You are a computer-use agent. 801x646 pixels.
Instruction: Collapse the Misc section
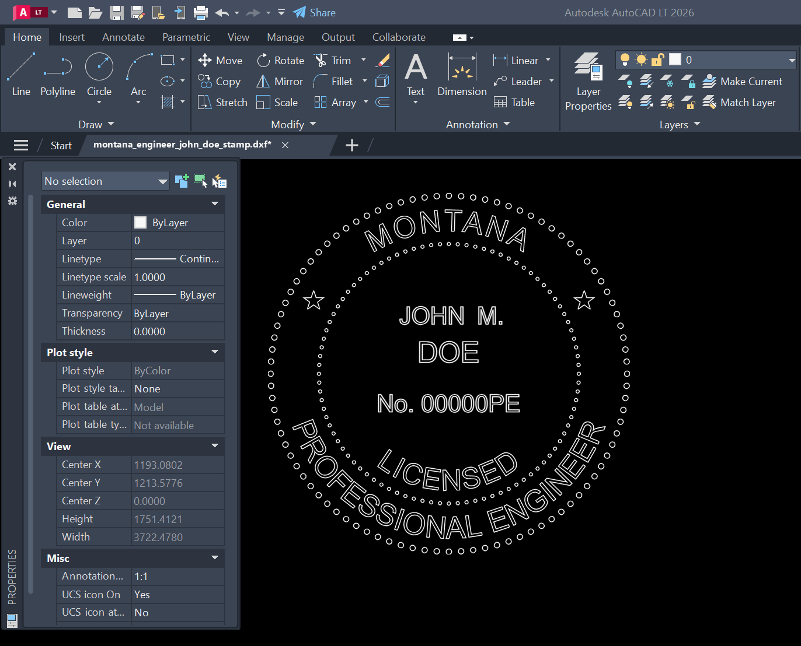[215, 558]
